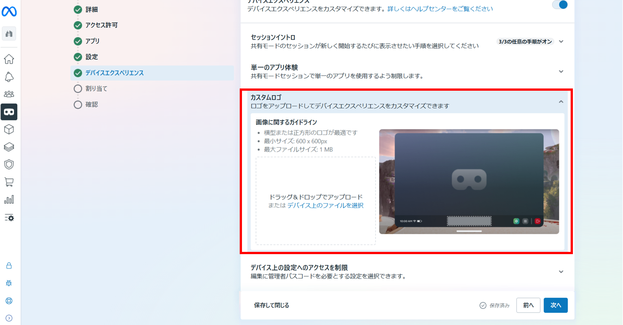623x325 pixels.
Task: Open the list-with-gear settings icon
Action: click(x=9, y=218)
